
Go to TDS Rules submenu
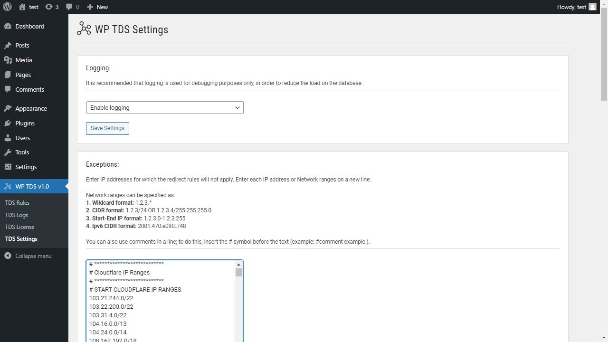point(17,203)
